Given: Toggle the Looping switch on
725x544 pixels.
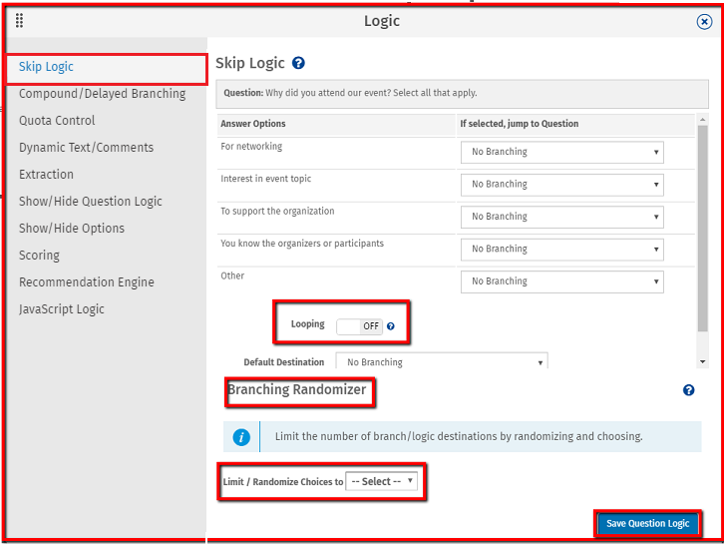Looking at the screenshot, I should click(359, 326).
